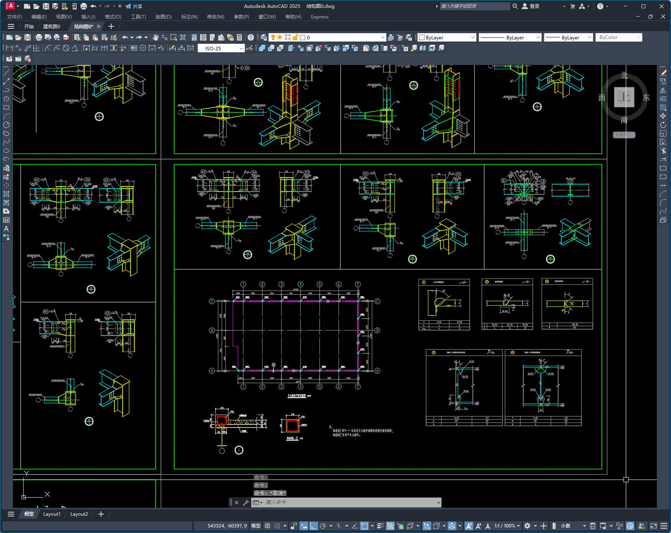Toggle polar tracking in status bar
Image resolution: width=671 pixels, height=533 pixels.
click(323, 526)
